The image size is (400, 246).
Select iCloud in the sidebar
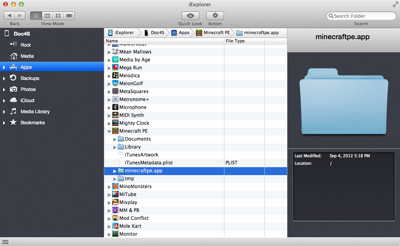[27, 101]
